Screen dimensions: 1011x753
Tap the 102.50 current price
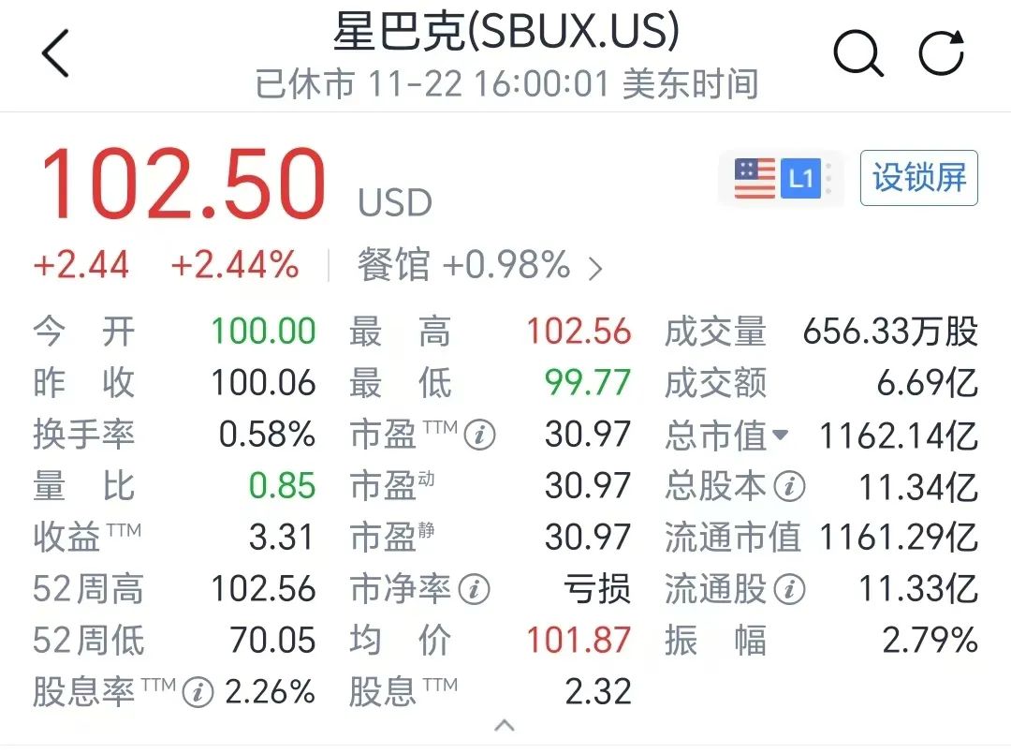(183, 185)
